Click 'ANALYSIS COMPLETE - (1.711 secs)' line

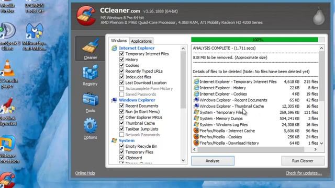[x=224, y=48]
